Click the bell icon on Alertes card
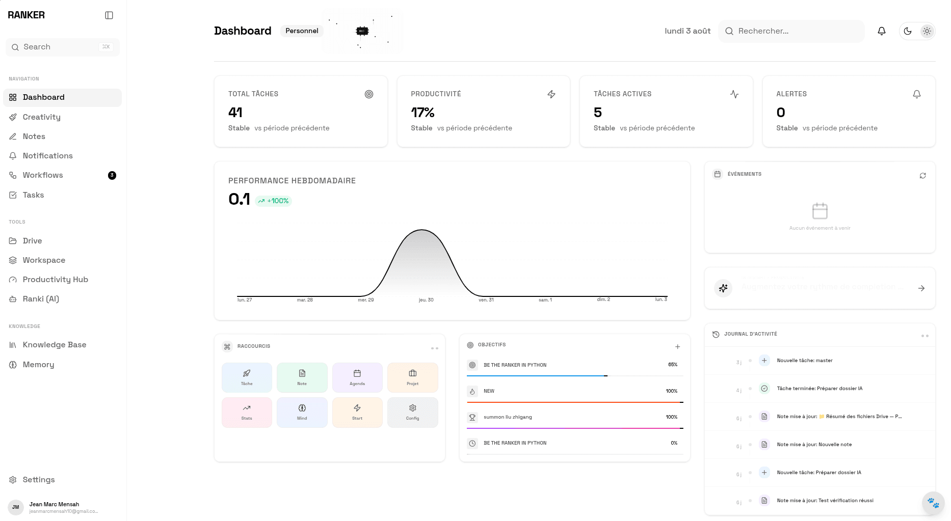Viewport: 951px width, 521px height. [x=917, y=94]
